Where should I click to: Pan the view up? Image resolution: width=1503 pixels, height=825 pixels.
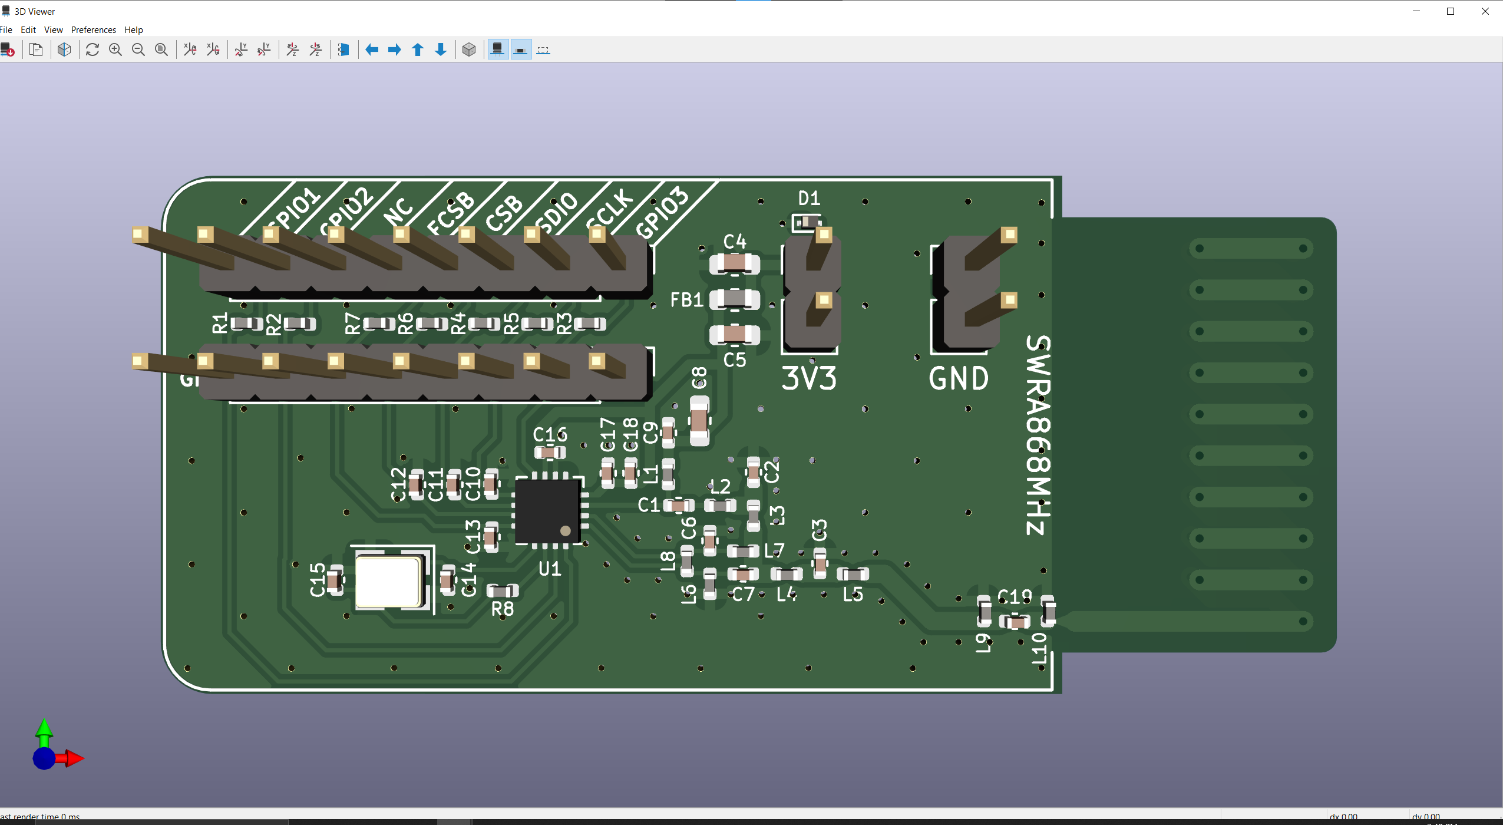click(417, 49)
